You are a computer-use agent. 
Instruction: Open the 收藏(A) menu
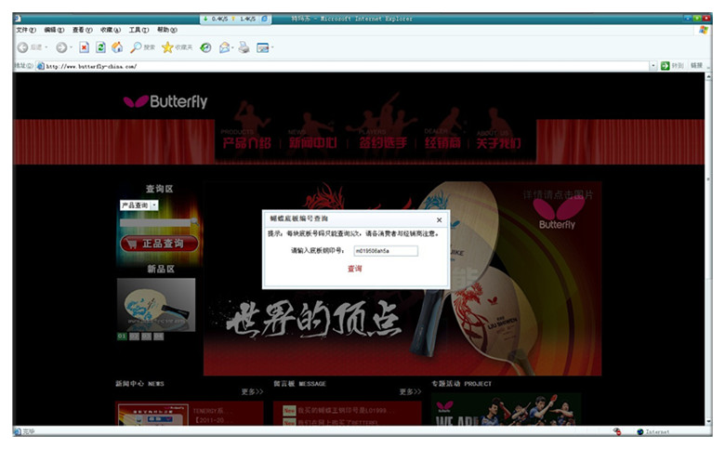click(111, 30)
